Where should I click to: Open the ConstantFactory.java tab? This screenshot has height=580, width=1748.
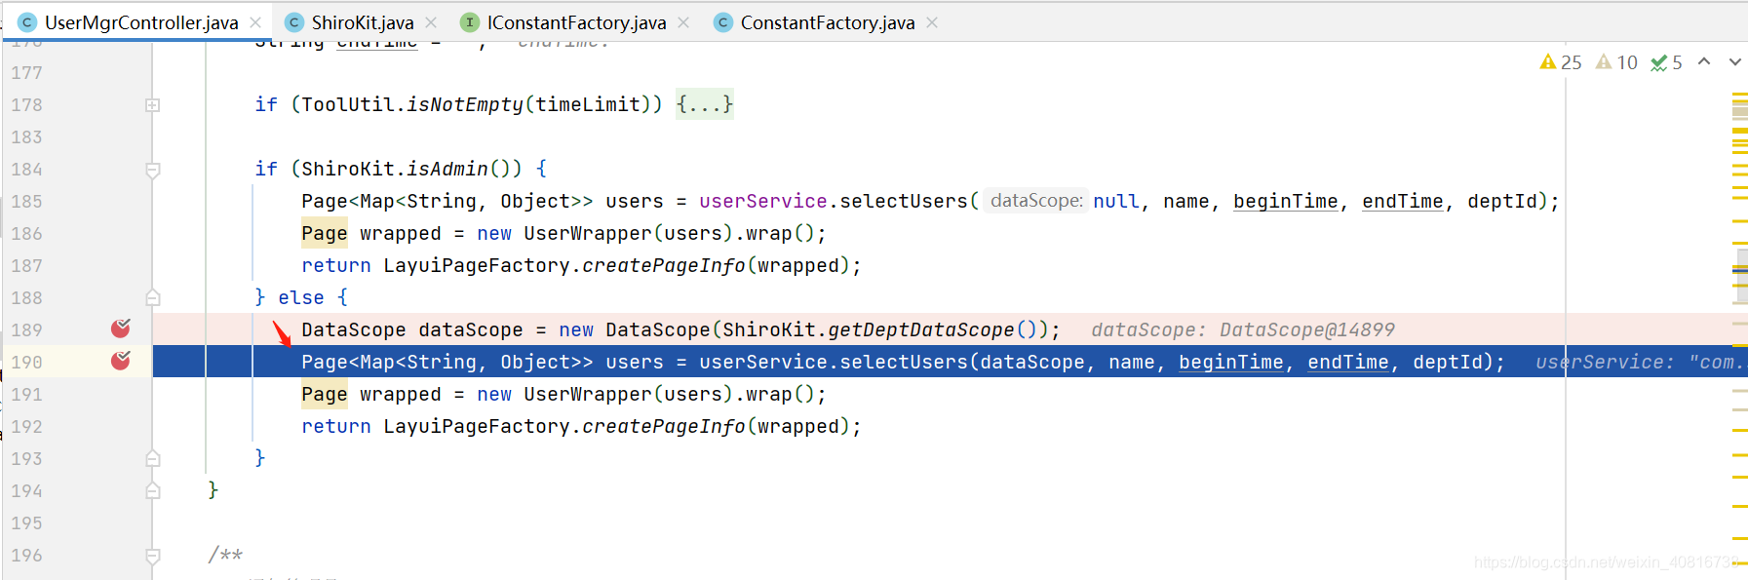coord(827,22)
